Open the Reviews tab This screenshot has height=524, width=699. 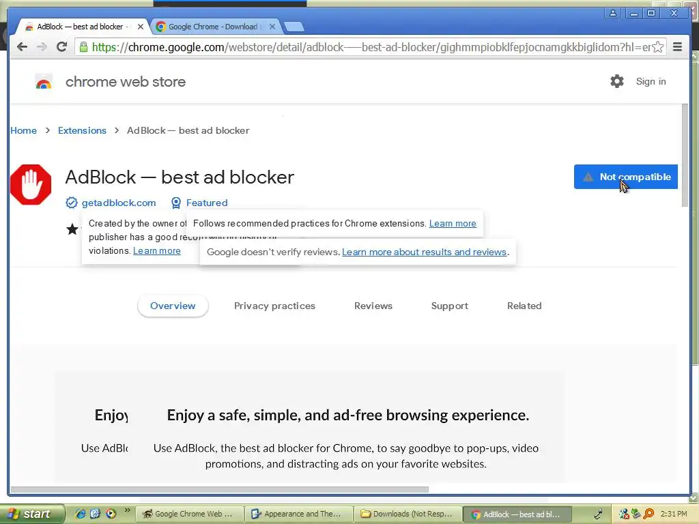pos(373,306)
